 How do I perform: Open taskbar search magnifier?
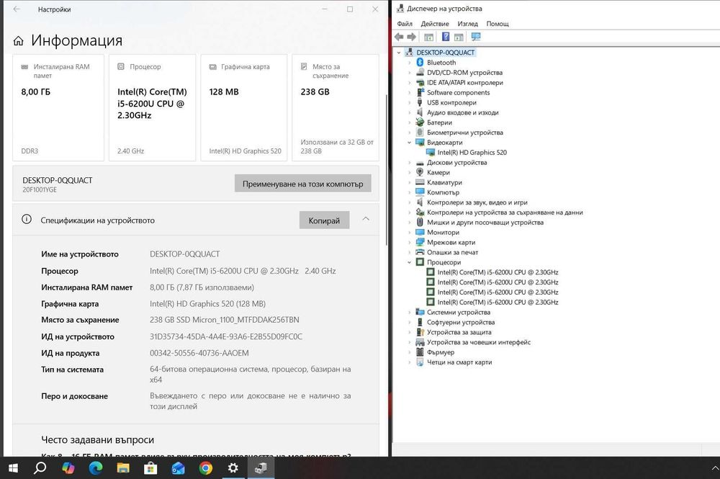[x=40, y=468]
